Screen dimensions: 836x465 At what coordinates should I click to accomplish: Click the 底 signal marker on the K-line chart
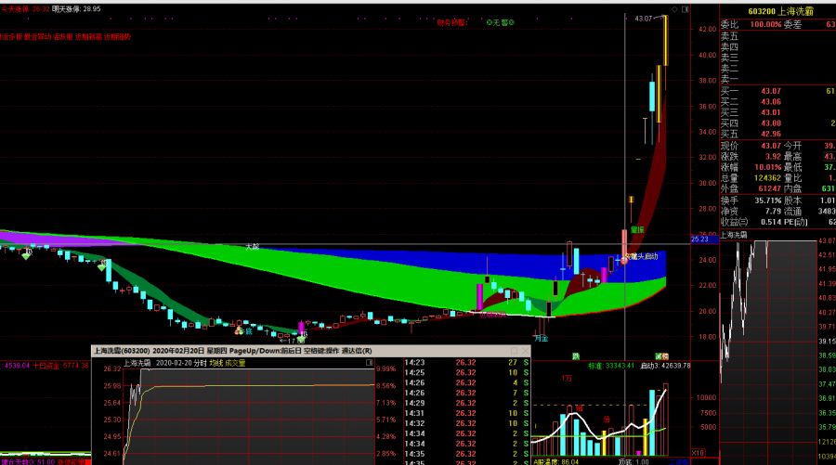248,331
